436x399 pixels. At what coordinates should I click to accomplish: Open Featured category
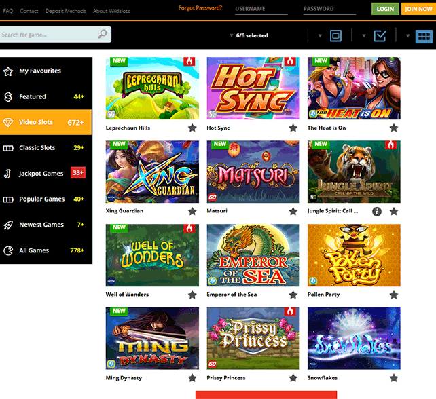click(x=46, y=96)
